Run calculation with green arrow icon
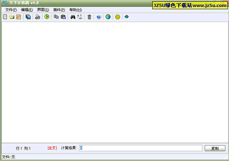Viewport: 229px width, 161px height. click(47, 17)
